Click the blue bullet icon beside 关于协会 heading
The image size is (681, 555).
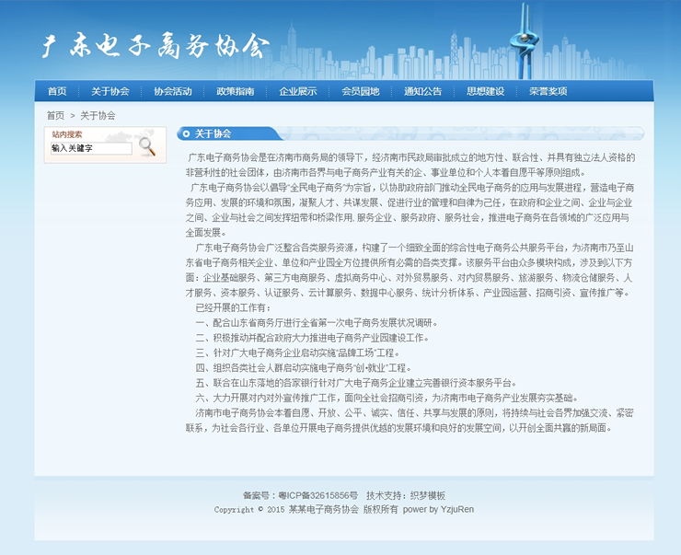click(x=186, y=133)
